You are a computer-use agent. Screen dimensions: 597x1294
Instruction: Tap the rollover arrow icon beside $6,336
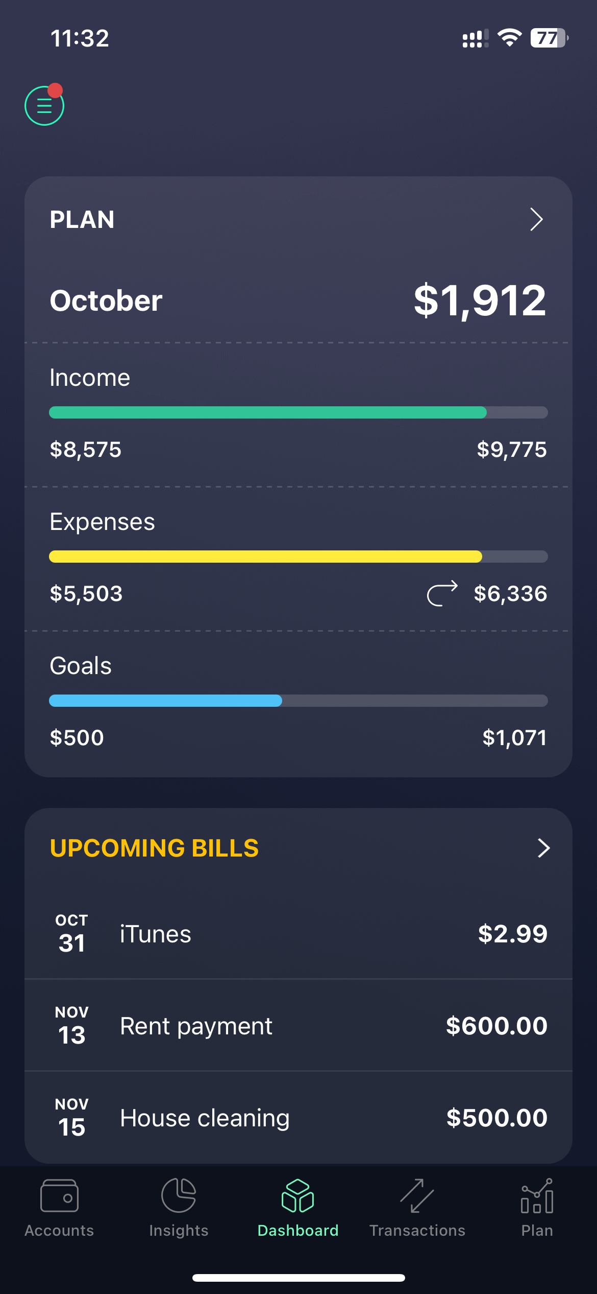[x=442, y=593]
